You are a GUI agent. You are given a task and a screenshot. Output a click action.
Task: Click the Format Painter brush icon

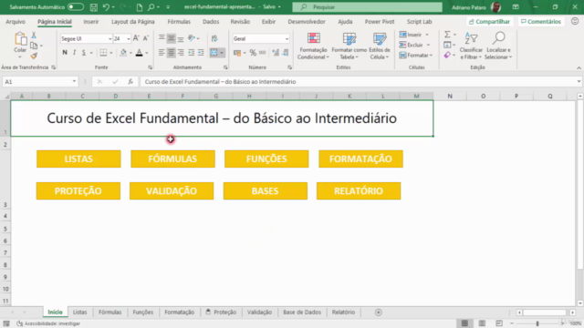(x=34, y=56)
